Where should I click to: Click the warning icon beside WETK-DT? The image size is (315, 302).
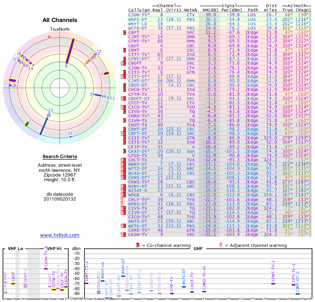[124, 226]
